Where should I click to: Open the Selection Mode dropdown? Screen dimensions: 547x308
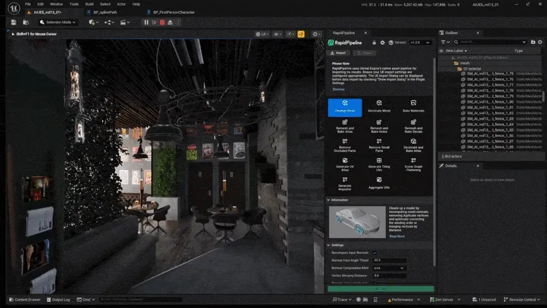coord(59,23)
